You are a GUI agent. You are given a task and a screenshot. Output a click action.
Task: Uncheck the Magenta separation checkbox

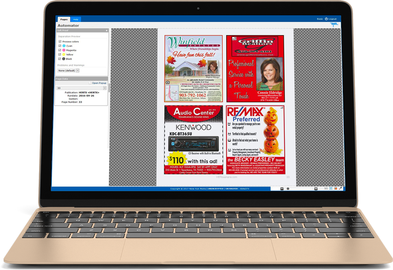60,50
